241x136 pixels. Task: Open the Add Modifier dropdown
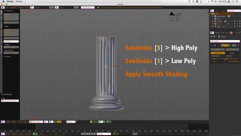pyautogui.click(x=225, y=41)
